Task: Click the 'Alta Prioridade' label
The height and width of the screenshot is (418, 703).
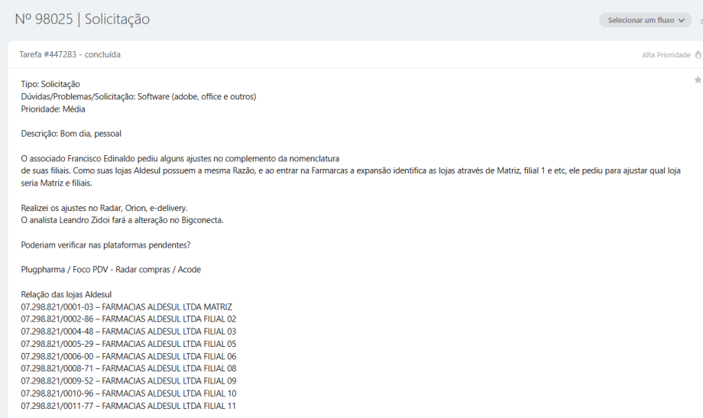Action: (666, 55)
